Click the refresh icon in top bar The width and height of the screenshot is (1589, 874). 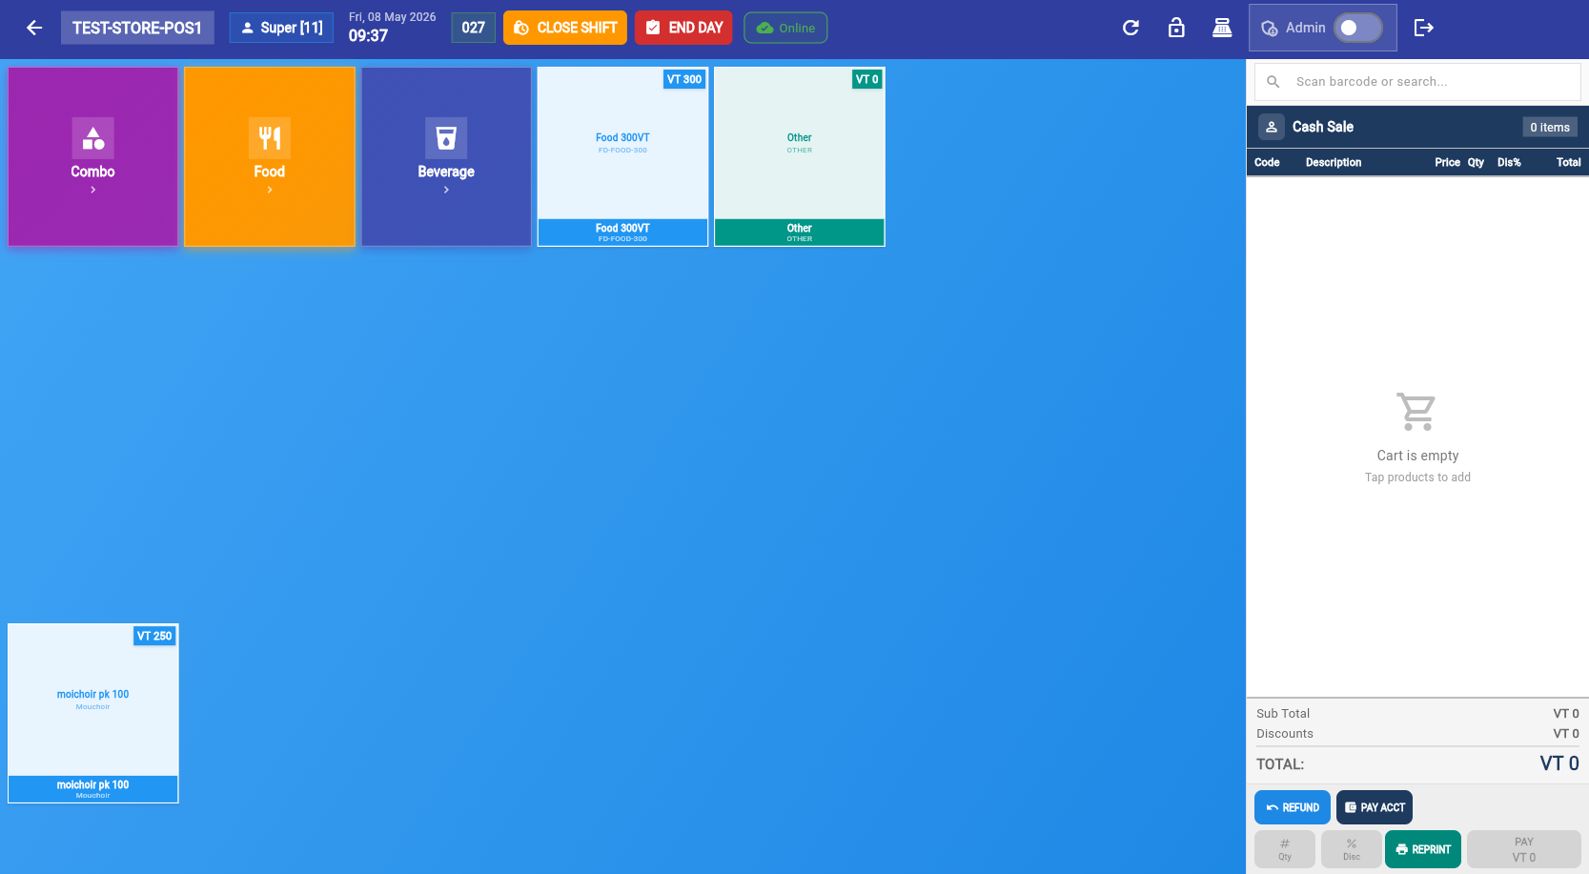point(1131,28)
